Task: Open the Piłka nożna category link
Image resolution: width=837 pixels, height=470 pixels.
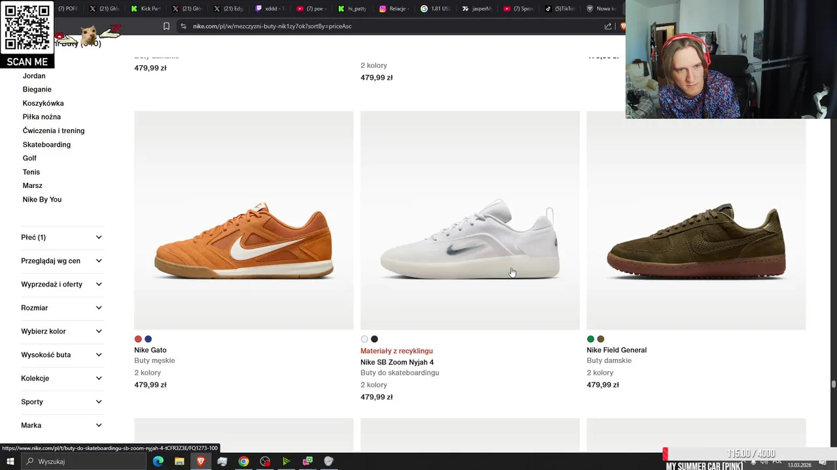Action: coord(42,117)
